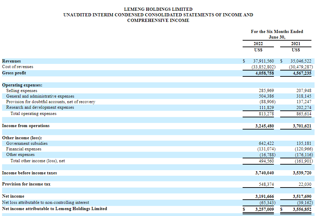
Task: Click income tax value 22,030
Action: click(305, 184)
